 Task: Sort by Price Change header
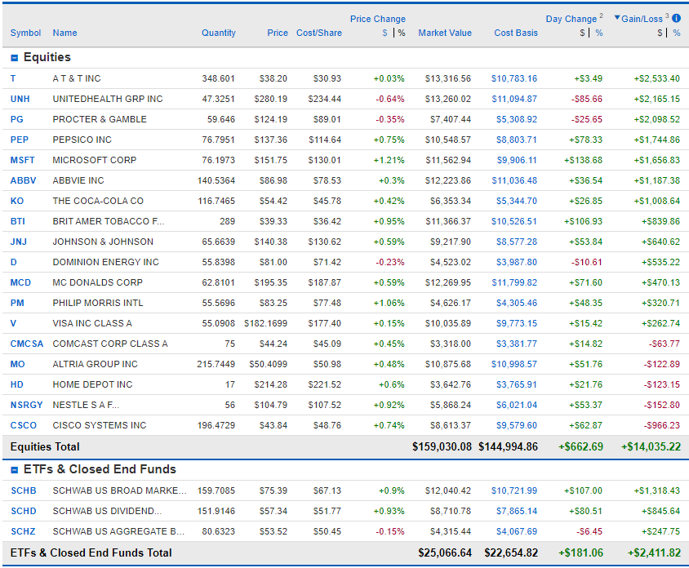point(377,19)
